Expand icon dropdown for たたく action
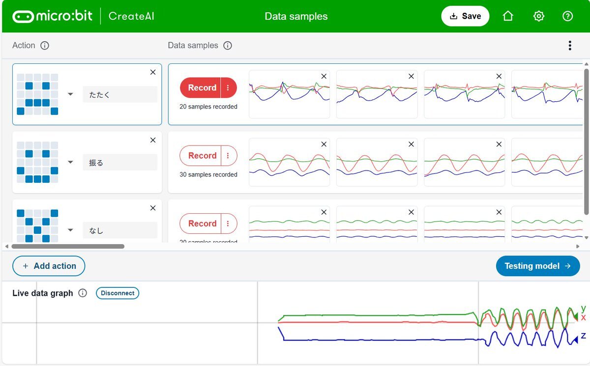Viewport: 590px width, 366px height. point(70,94)
